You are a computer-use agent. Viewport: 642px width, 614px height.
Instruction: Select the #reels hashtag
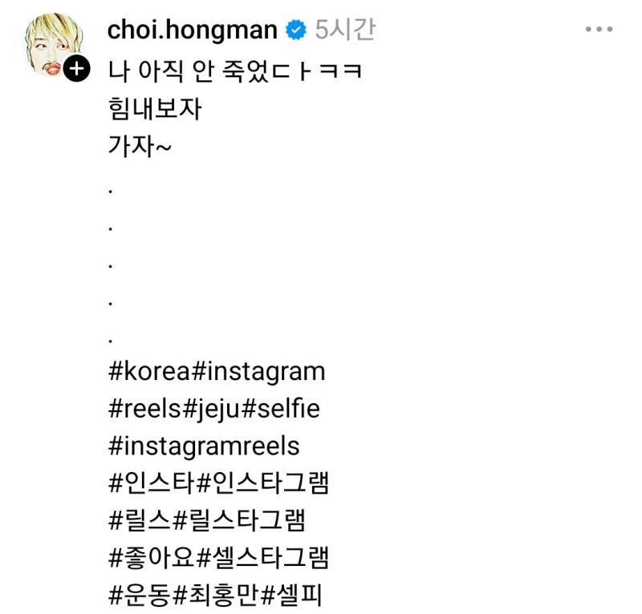click(145, 410)
